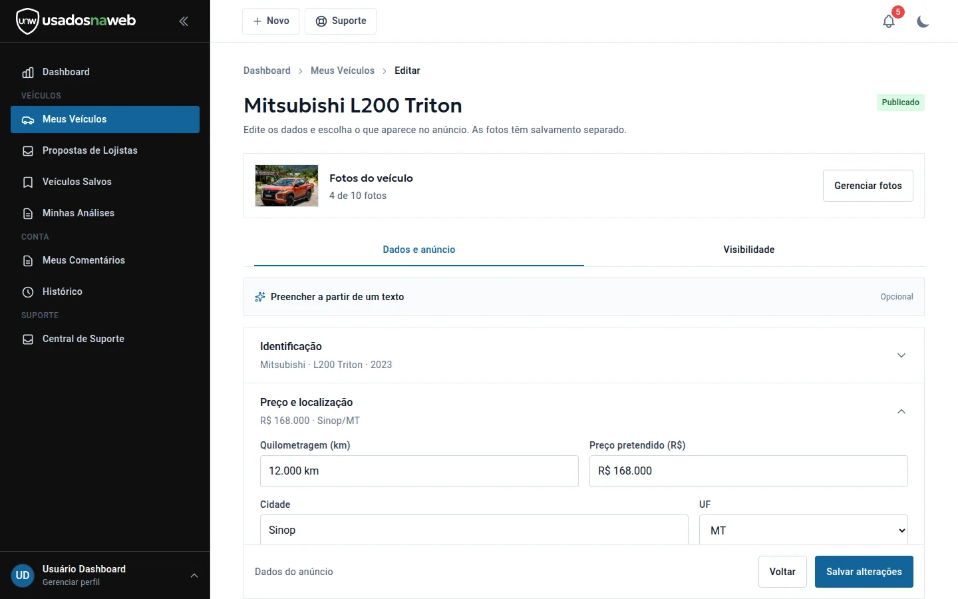Click the Gerenciar fotos button

pyautogui.click(x=868, y=186)
